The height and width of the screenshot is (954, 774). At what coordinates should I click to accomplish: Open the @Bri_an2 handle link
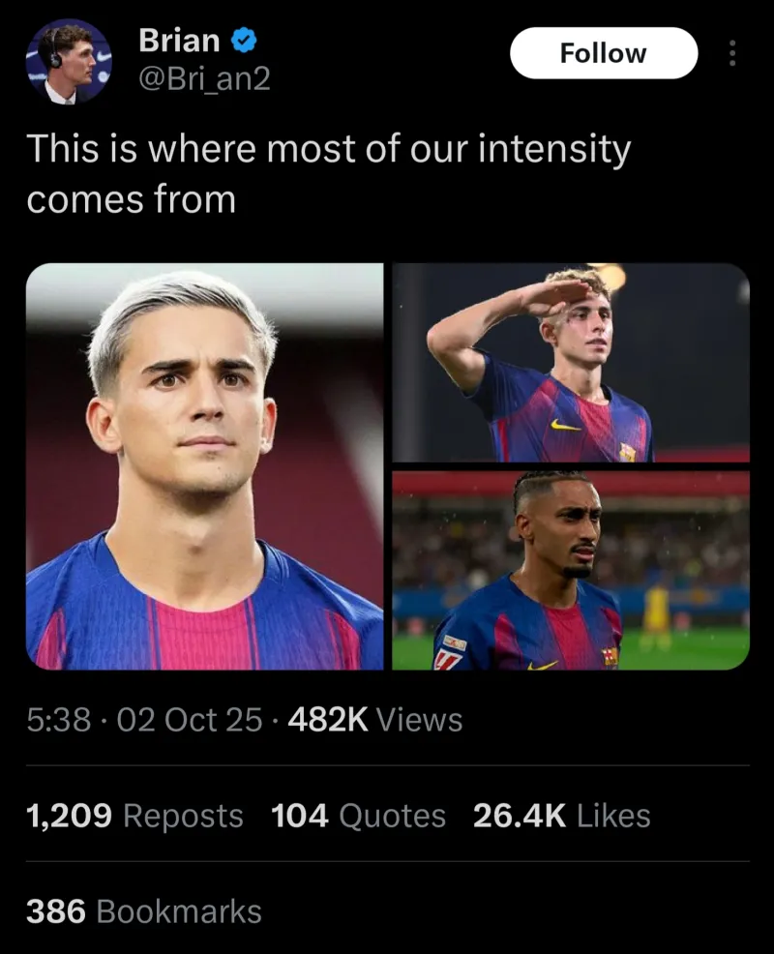click(x=204, y=79)
